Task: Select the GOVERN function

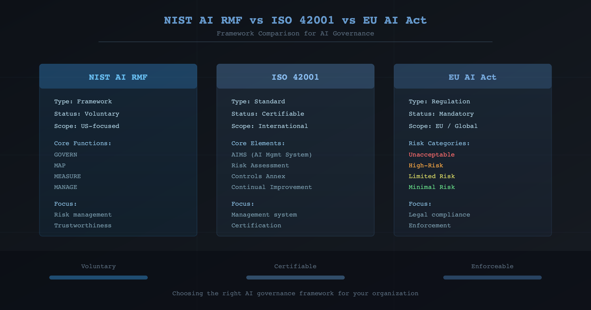Action: coord(66,155)
